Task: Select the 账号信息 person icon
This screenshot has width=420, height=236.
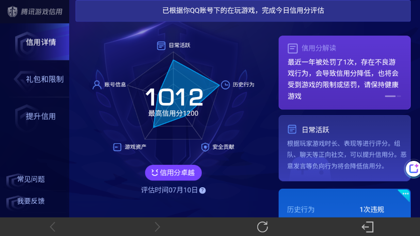Action: pyautogui.click(x=96, y=85)
